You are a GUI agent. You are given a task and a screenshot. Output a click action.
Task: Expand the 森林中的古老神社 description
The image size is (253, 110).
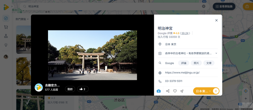[x=216, y=53]
